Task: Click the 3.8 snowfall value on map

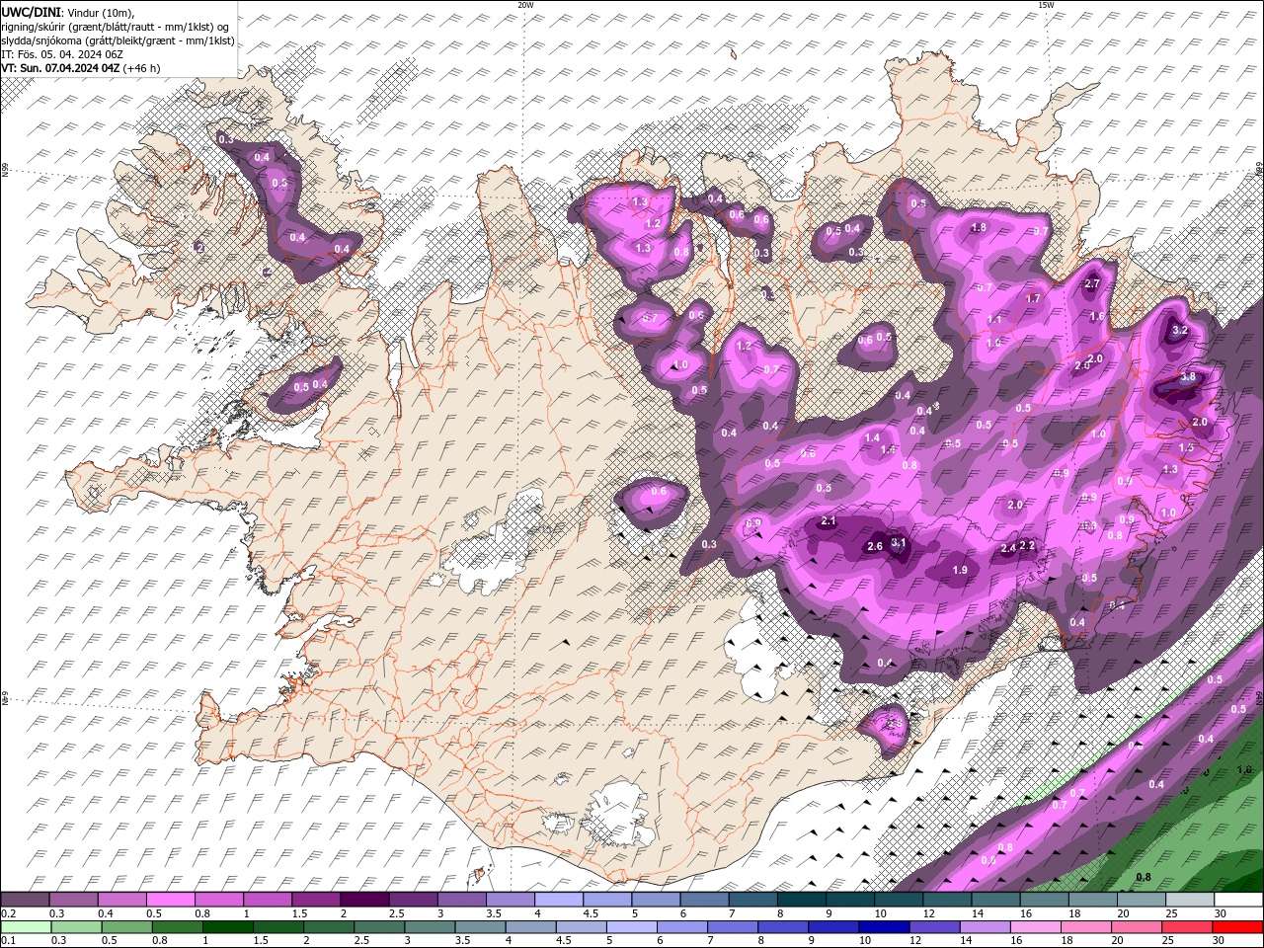Action: [1188, 376]
